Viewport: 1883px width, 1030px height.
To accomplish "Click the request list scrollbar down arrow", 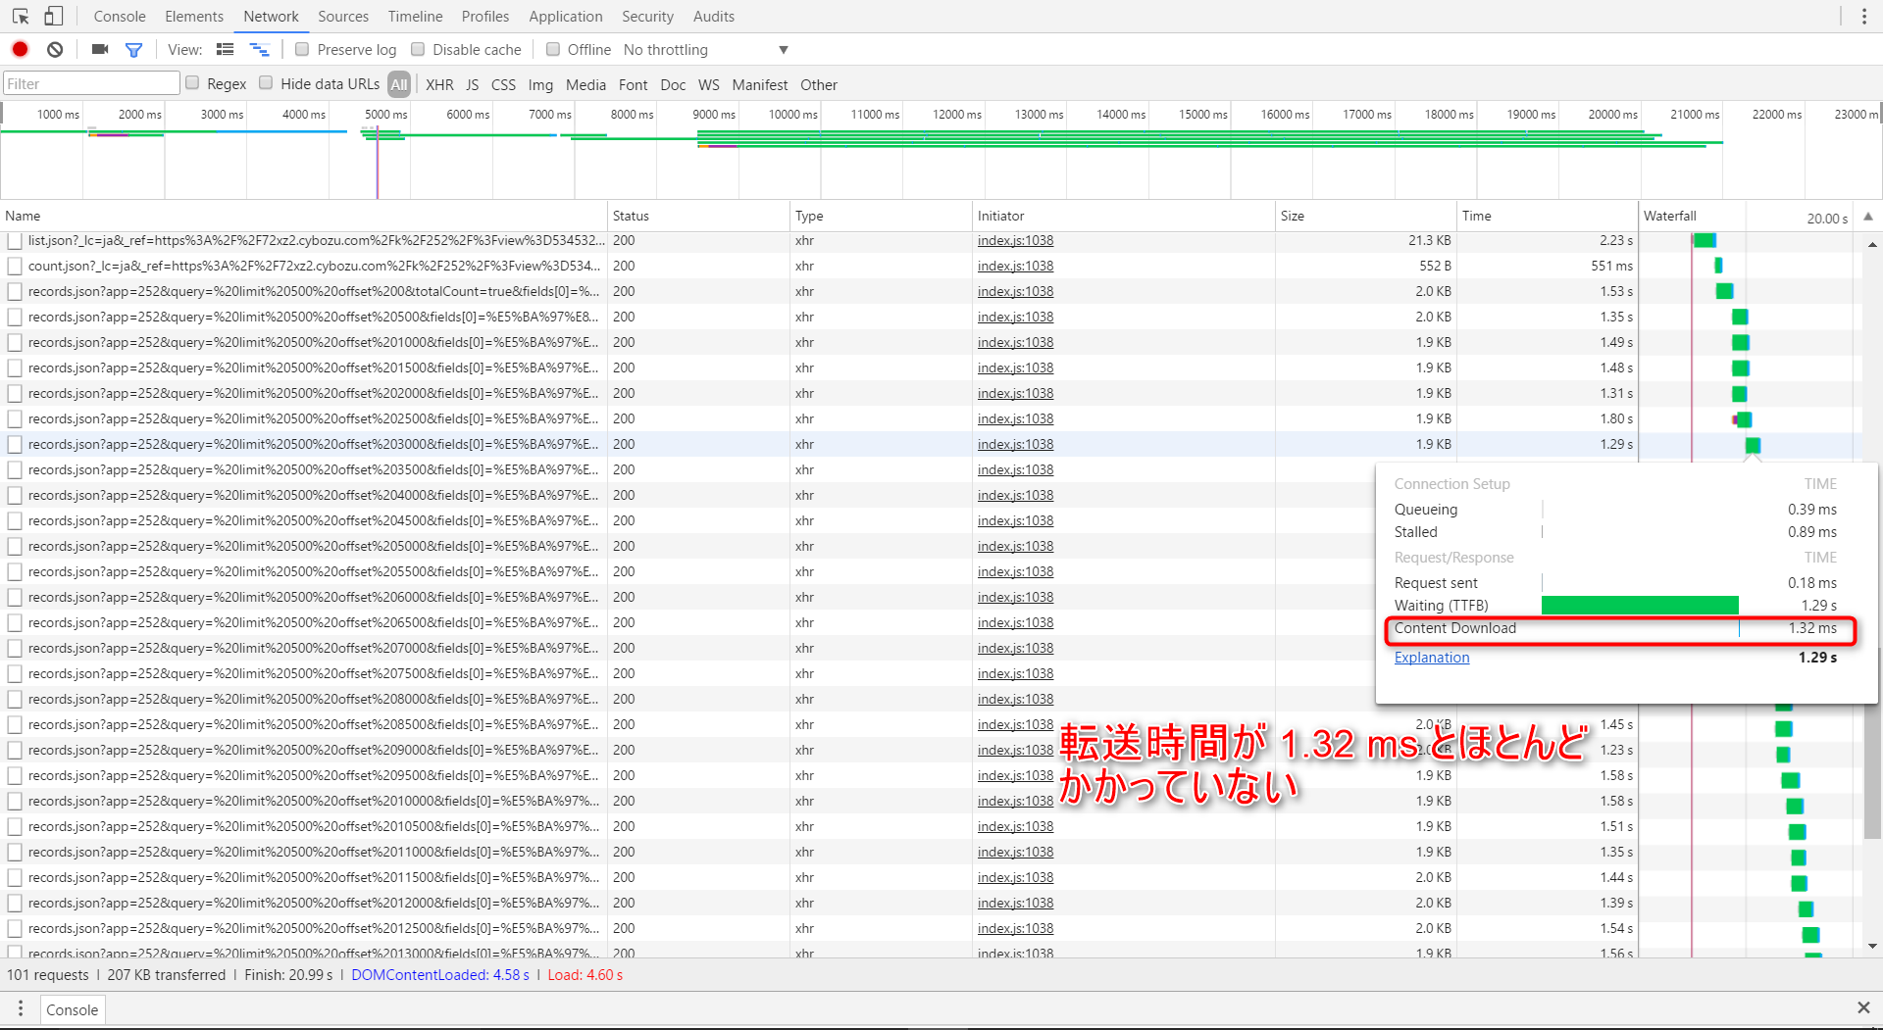I will click(x=1873, y=946).
